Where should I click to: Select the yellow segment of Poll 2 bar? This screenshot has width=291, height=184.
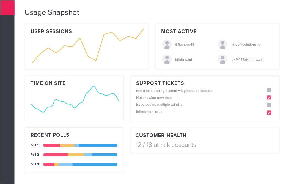tap(76, 155)
